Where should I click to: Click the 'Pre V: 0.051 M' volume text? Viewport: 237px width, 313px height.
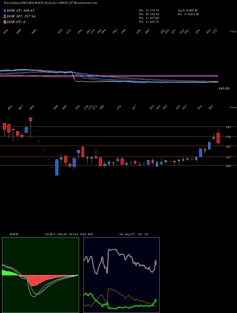tap(188, 14)
